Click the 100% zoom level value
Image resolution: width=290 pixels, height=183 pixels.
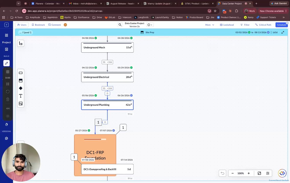coord(241,173)
